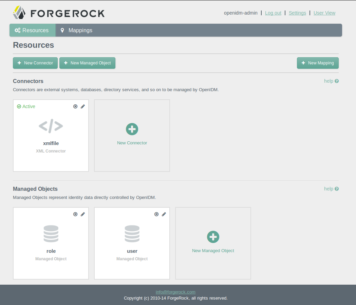Select the role managed object name

tap(51, 251)
